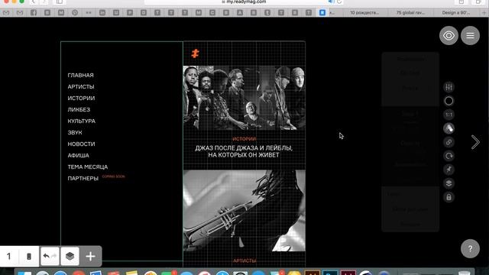Toggle the pin widget

pyautogui.click(x=449, y=170)
